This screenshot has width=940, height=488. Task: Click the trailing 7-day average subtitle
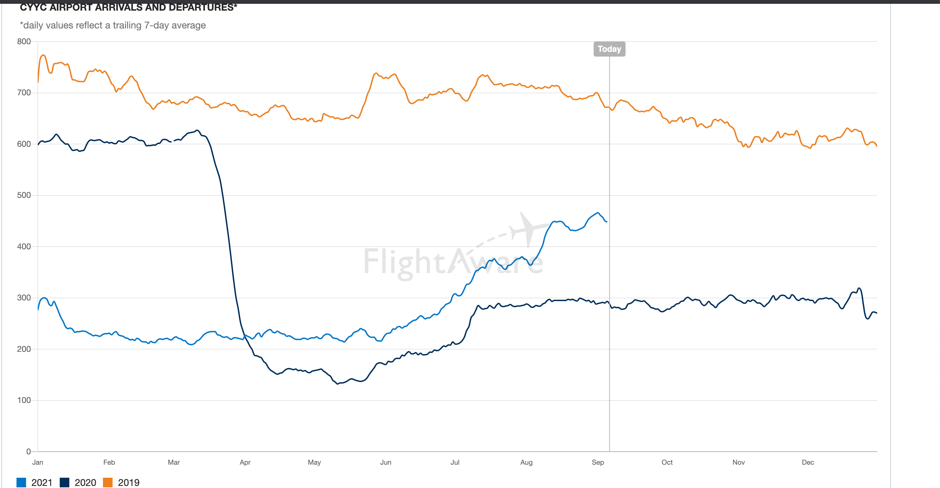point(113,25)
